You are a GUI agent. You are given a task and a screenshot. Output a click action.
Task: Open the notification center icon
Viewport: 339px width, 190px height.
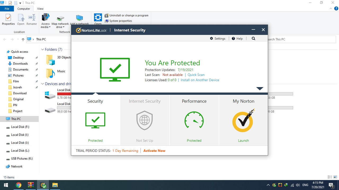(331, 185)
